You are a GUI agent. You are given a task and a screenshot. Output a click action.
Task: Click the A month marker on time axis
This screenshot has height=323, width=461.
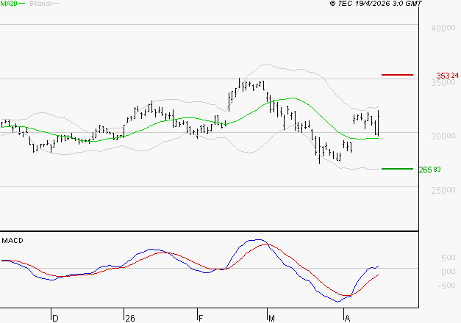[x=348, y=319]
